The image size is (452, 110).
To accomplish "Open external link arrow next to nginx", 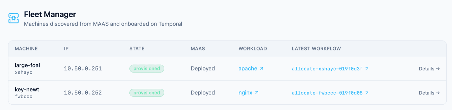I will coord(257,93).
